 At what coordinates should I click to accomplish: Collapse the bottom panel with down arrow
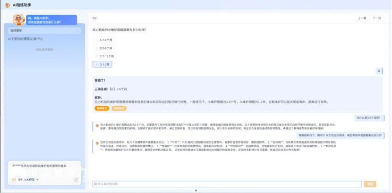196,191
